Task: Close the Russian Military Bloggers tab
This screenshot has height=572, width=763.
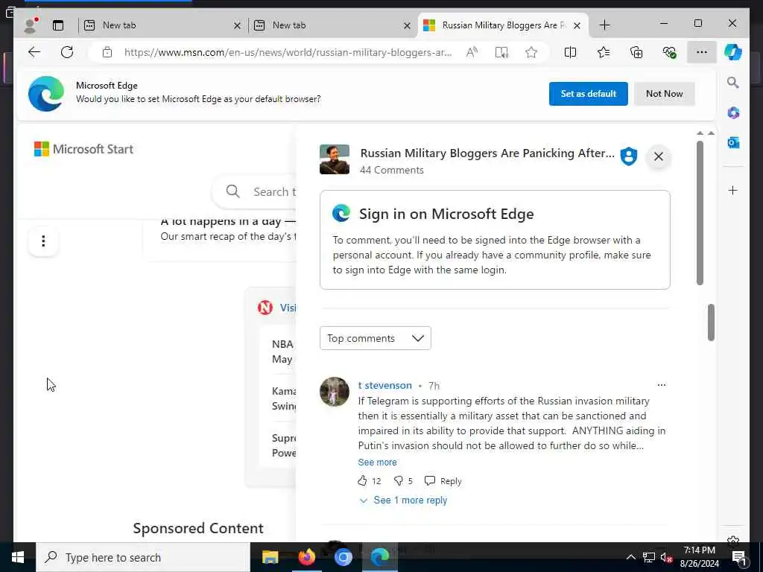Action: click(x=577, y=25)
